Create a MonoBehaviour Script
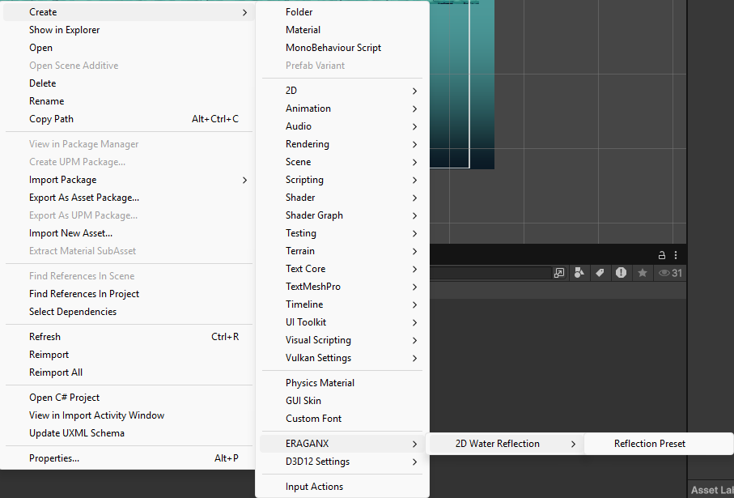Viewport: 734px width, 498px height. (x=342, y=47)
